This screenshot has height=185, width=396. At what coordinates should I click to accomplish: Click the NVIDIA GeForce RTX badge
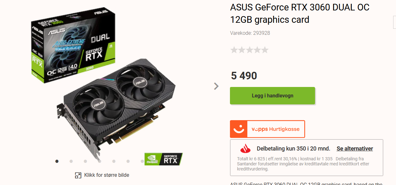164,159
